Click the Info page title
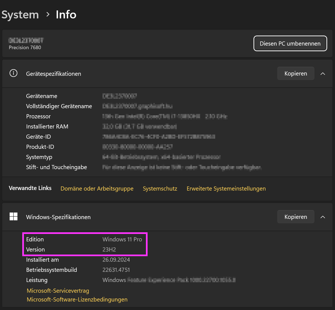The image size is (335, 310). (66, 15)
